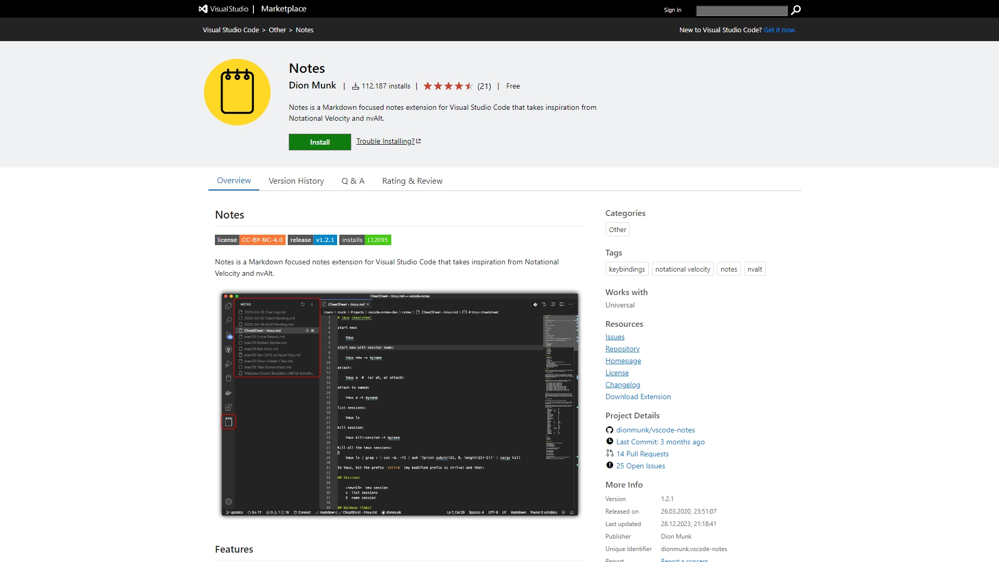This screenshot has height=562, width=999.
Task: Open 14 Pull Requests link
Action: [642, 454]
